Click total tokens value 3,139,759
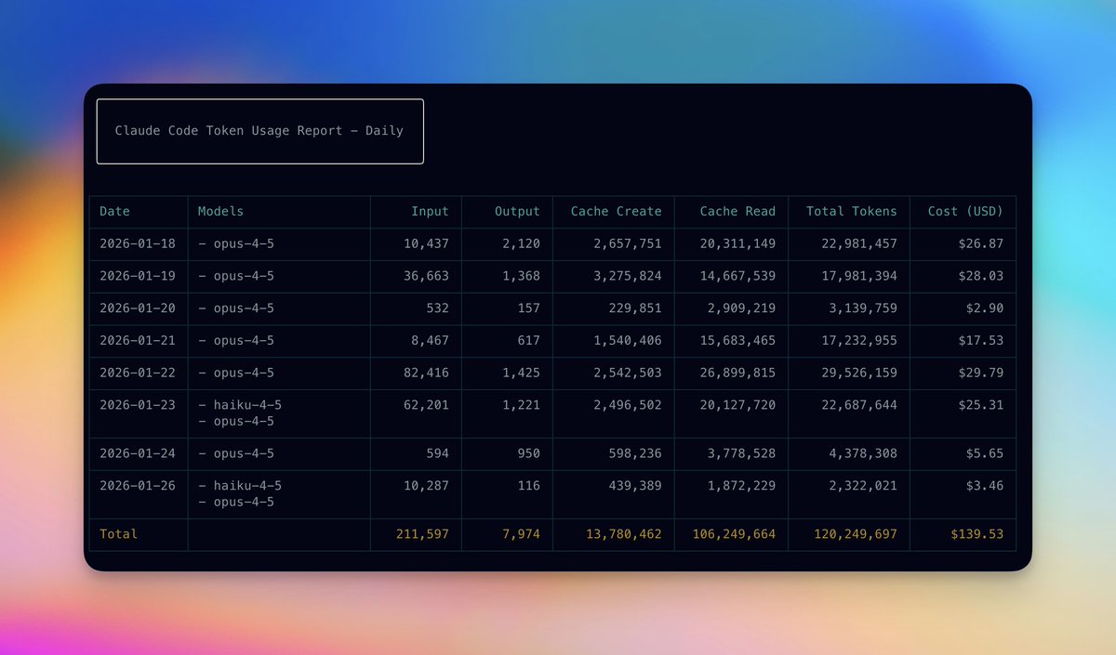This screenshot has width=1116, height=655. 863,308
